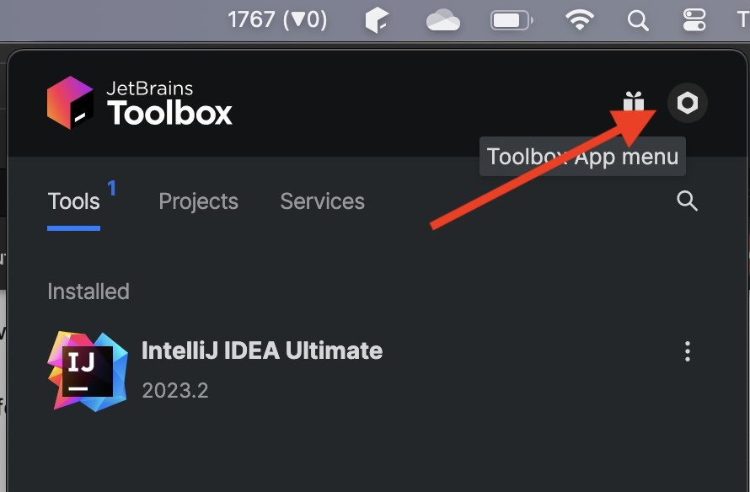Click the gift icon in the Toolbox header
The image size is (750, 492).
635,102
